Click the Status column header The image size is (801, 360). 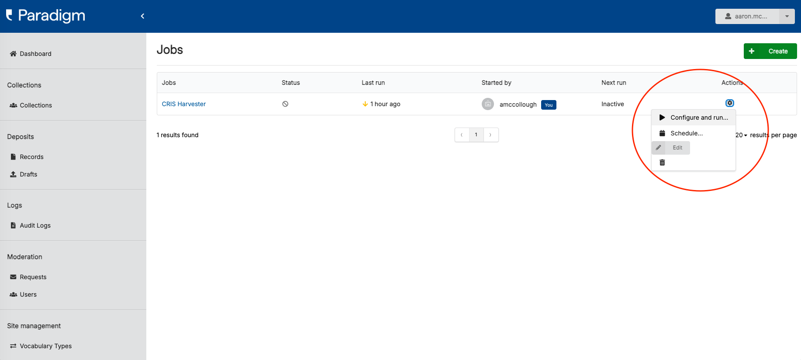291,83
